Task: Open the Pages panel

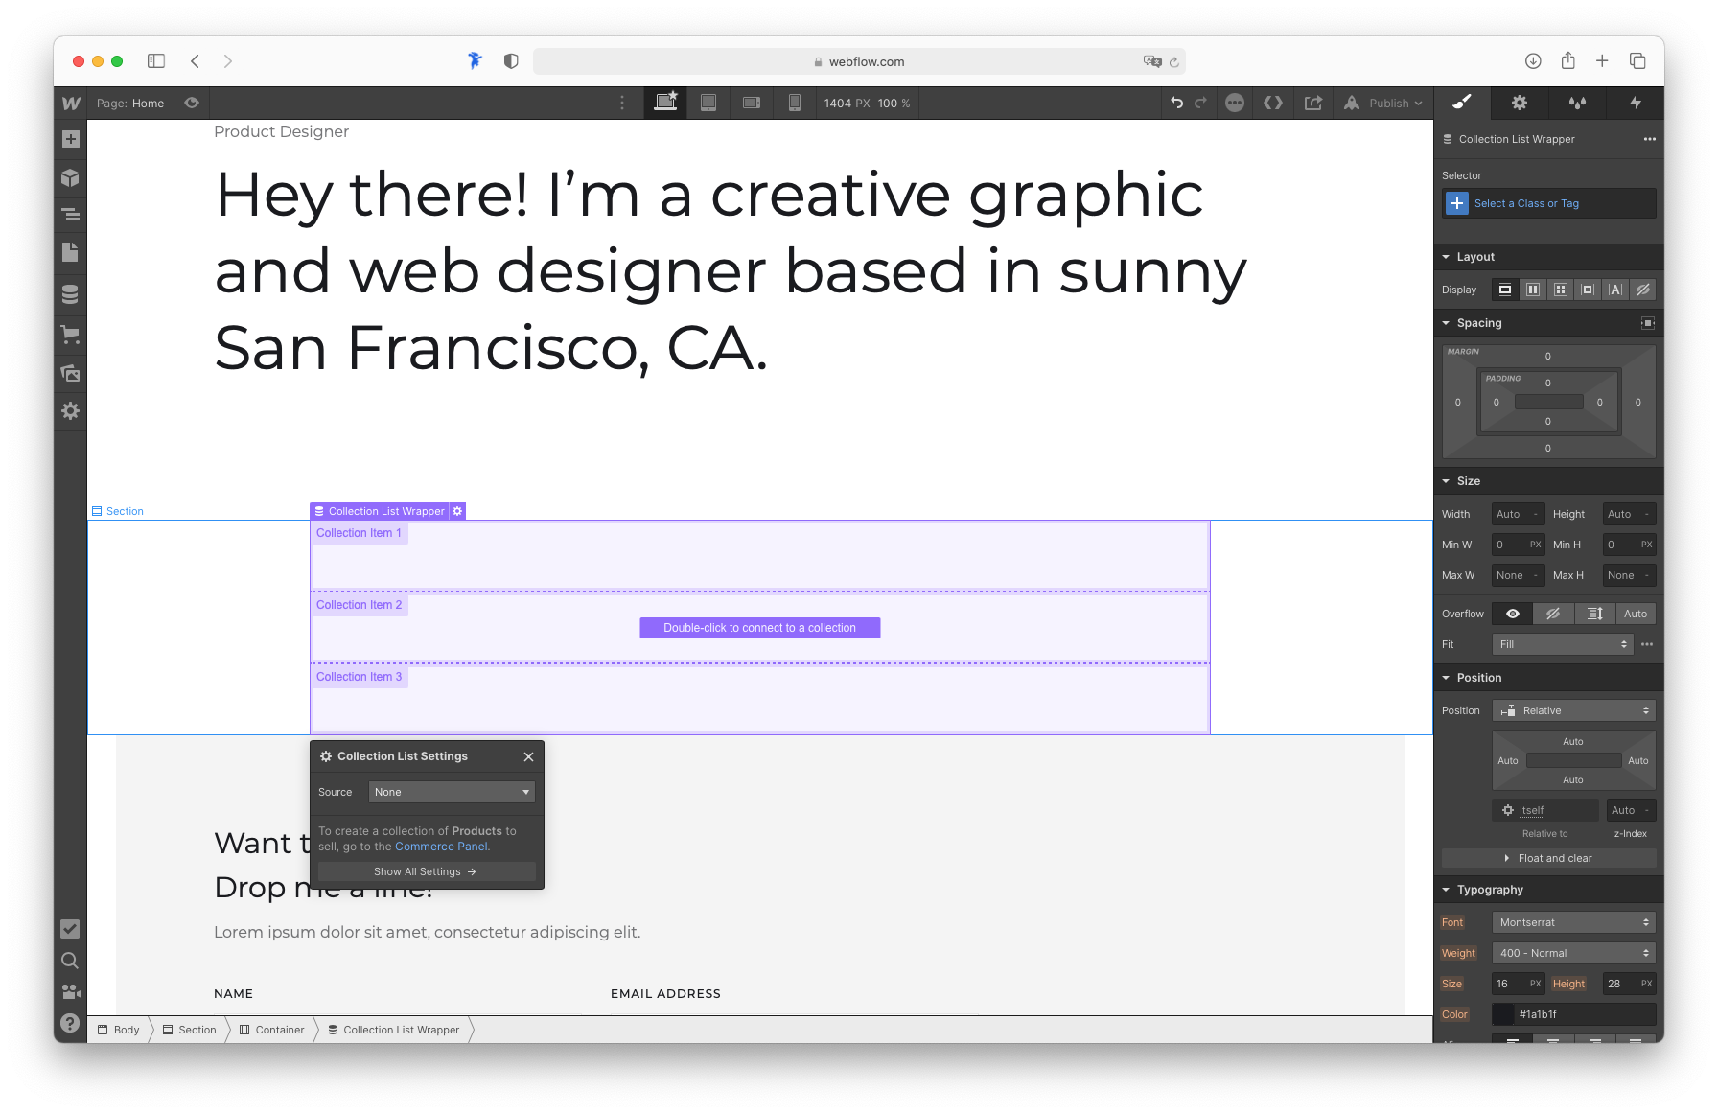Action: [70, 251]
